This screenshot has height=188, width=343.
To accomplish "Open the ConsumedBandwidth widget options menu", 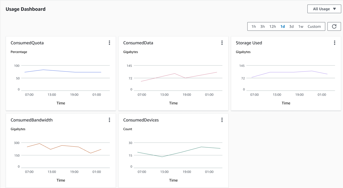I will (x=109, y=120).
